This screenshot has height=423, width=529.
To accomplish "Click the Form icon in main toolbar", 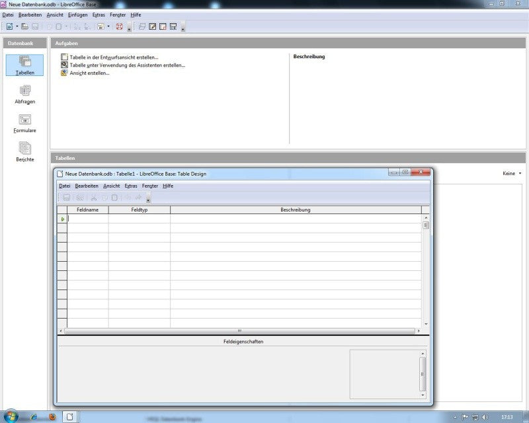I will tap(101, 26).
